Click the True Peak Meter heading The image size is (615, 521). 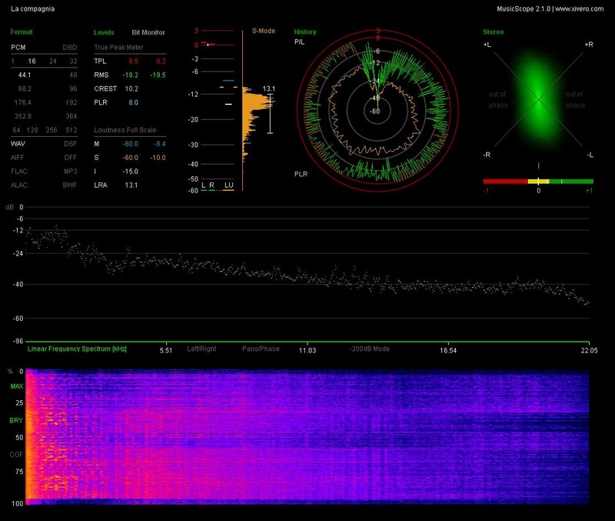pos(118,47)
